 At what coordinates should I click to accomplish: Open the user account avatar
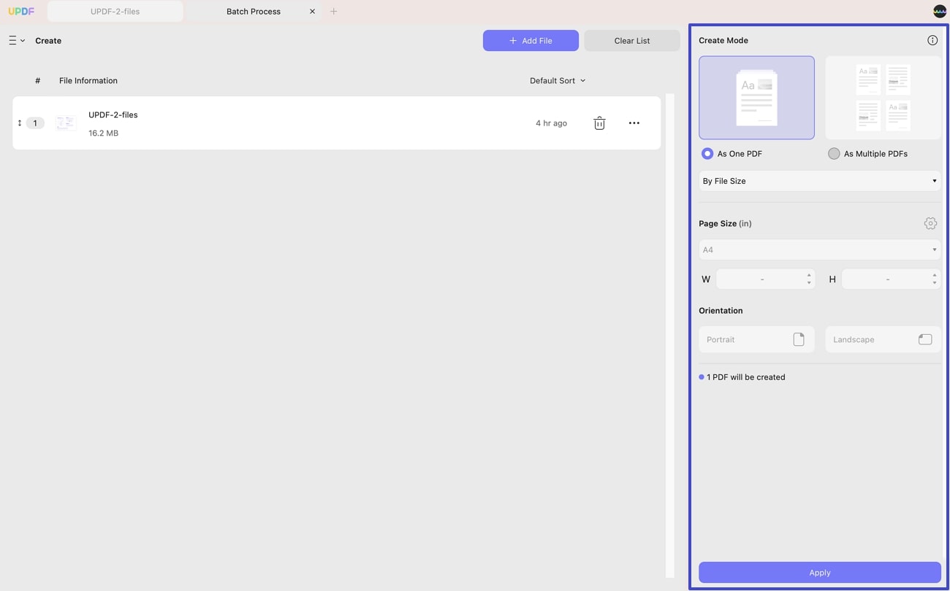pyautogui.click(x=940, y=11)
